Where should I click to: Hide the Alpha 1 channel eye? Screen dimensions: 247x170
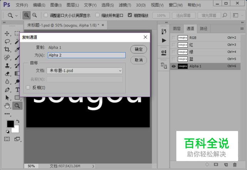(173, 66)
